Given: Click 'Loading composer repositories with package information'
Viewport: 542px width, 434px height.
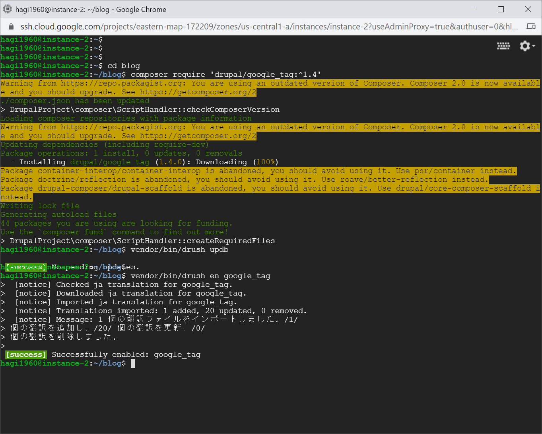Looking at the screenshot, I should [126, 118].
